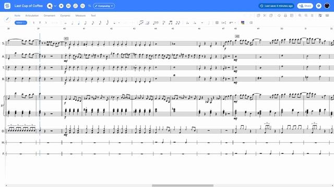Zoom out of the score
334x187 pixels.
[x=306, y=16]
